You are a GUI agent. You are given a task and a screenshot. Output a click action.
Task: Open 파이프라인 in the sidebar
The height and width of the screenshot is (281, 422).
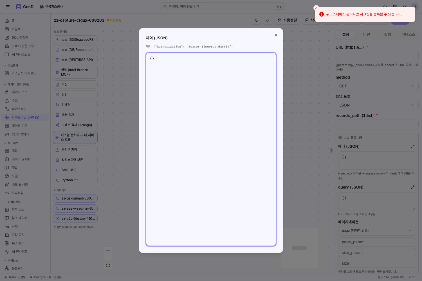pos(25,109)
